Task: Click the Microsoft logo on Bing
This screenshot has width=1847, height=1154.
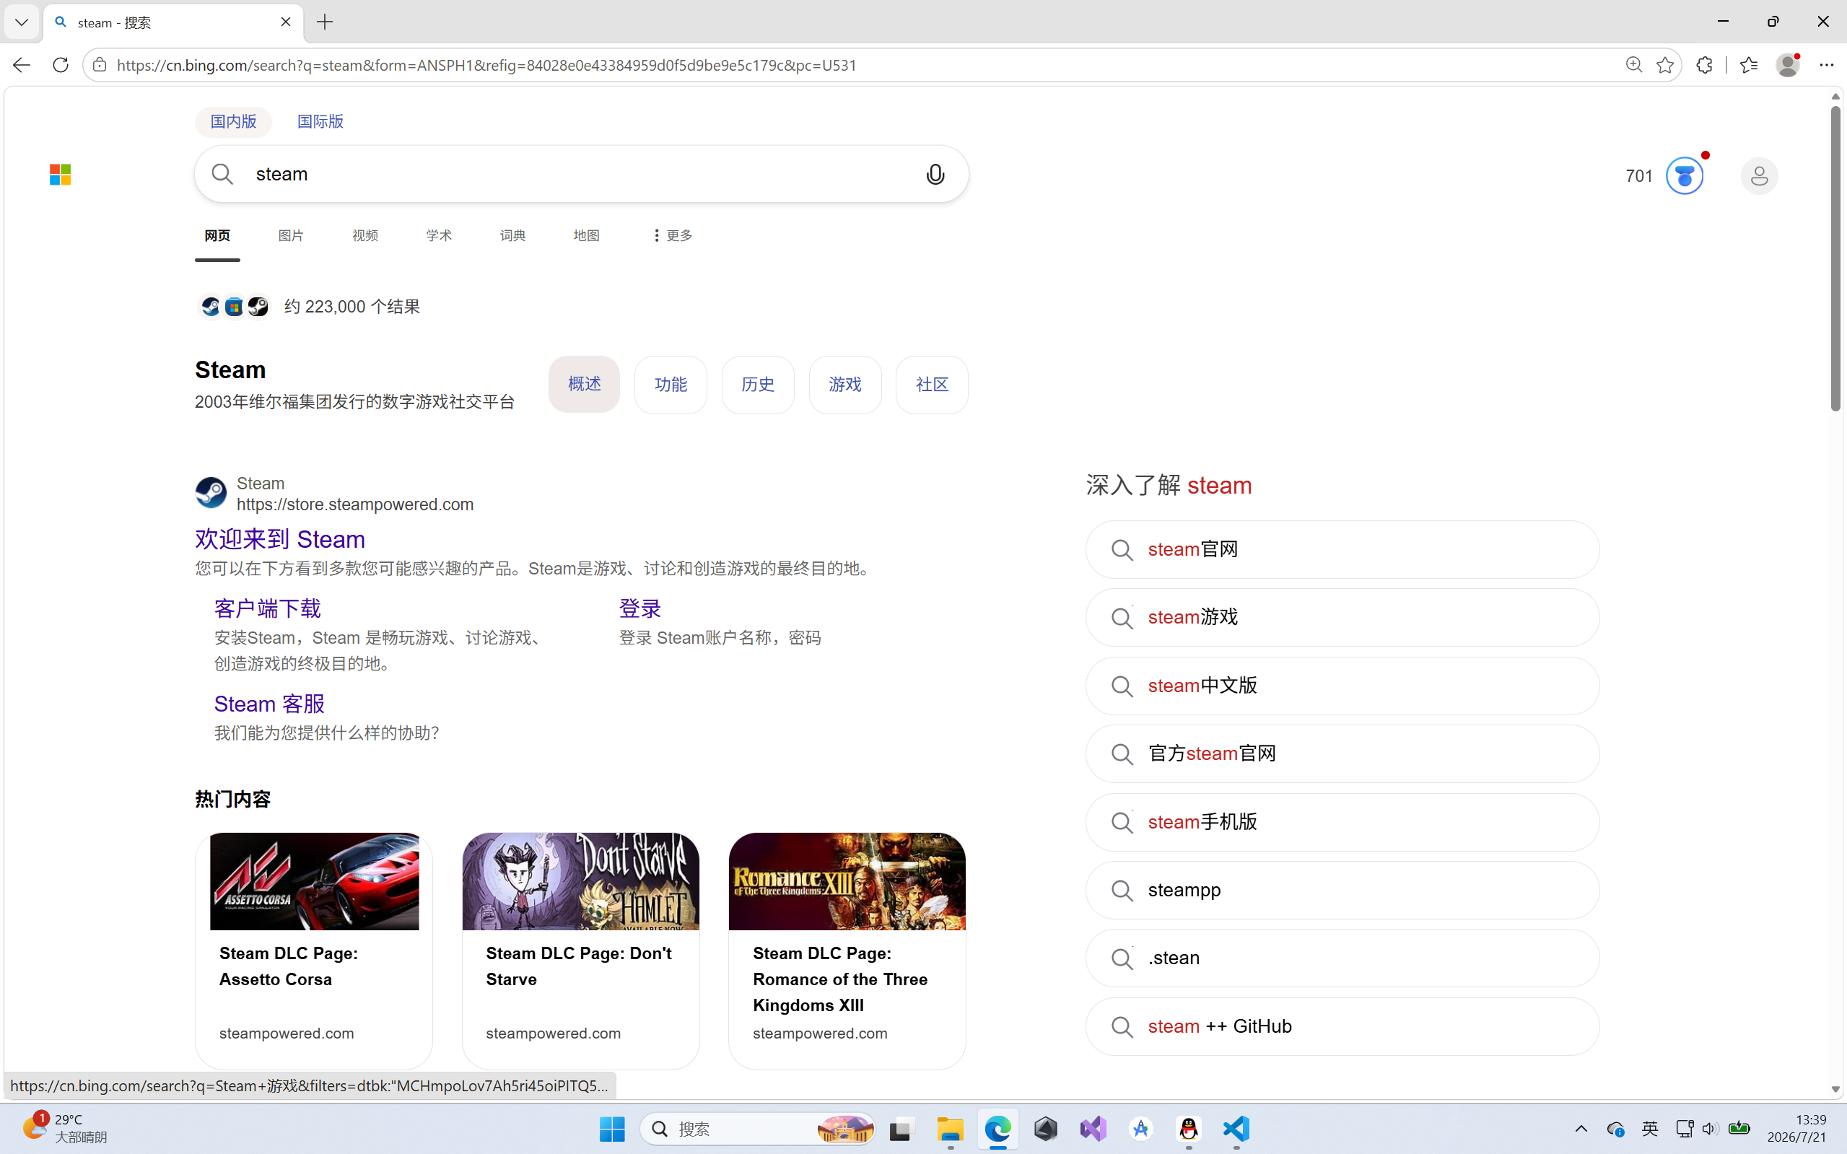Action: 61,175
